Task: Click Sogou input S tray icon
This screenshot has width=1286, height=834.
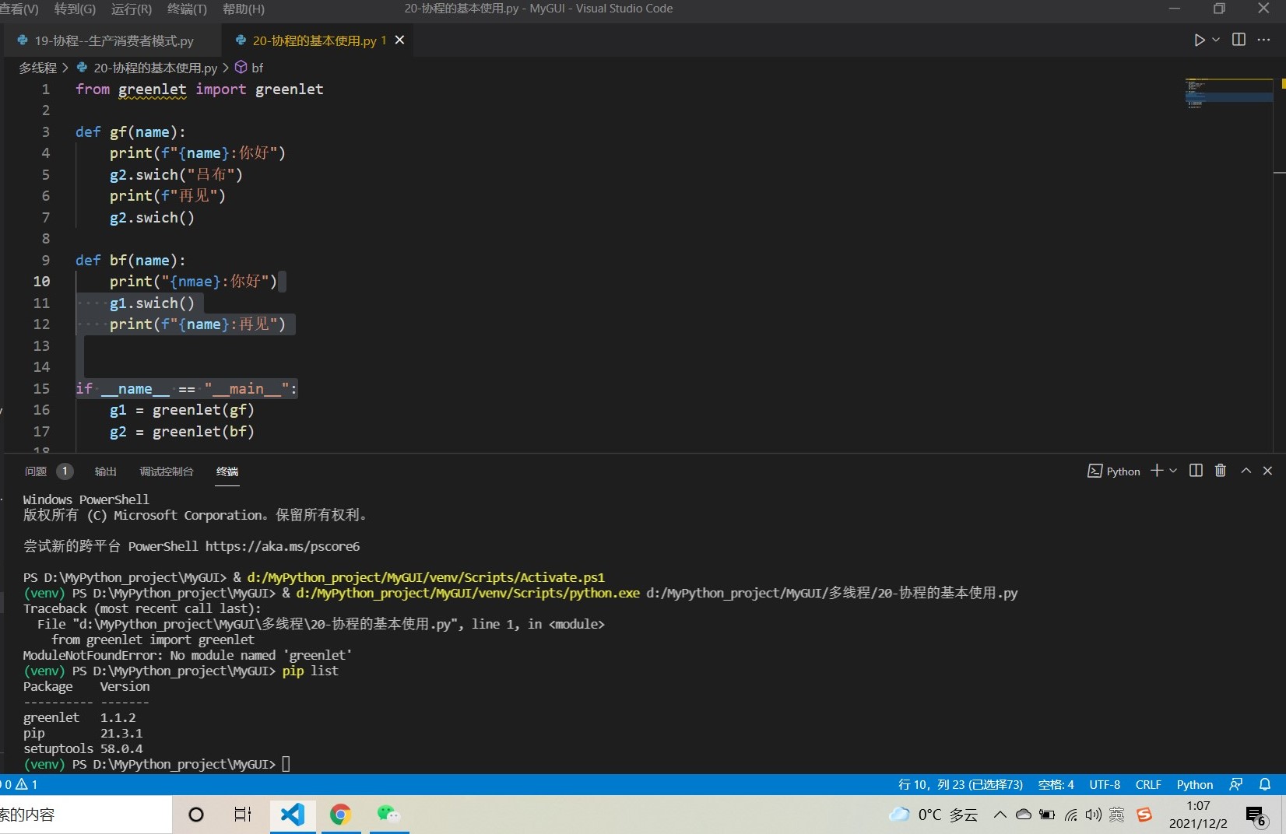Action: 1144,815
